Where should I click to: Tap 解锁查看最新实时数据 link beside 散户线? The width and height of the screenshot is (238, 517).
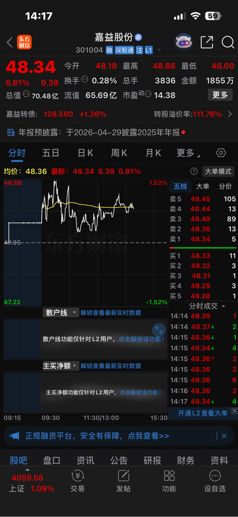point(111,313)
